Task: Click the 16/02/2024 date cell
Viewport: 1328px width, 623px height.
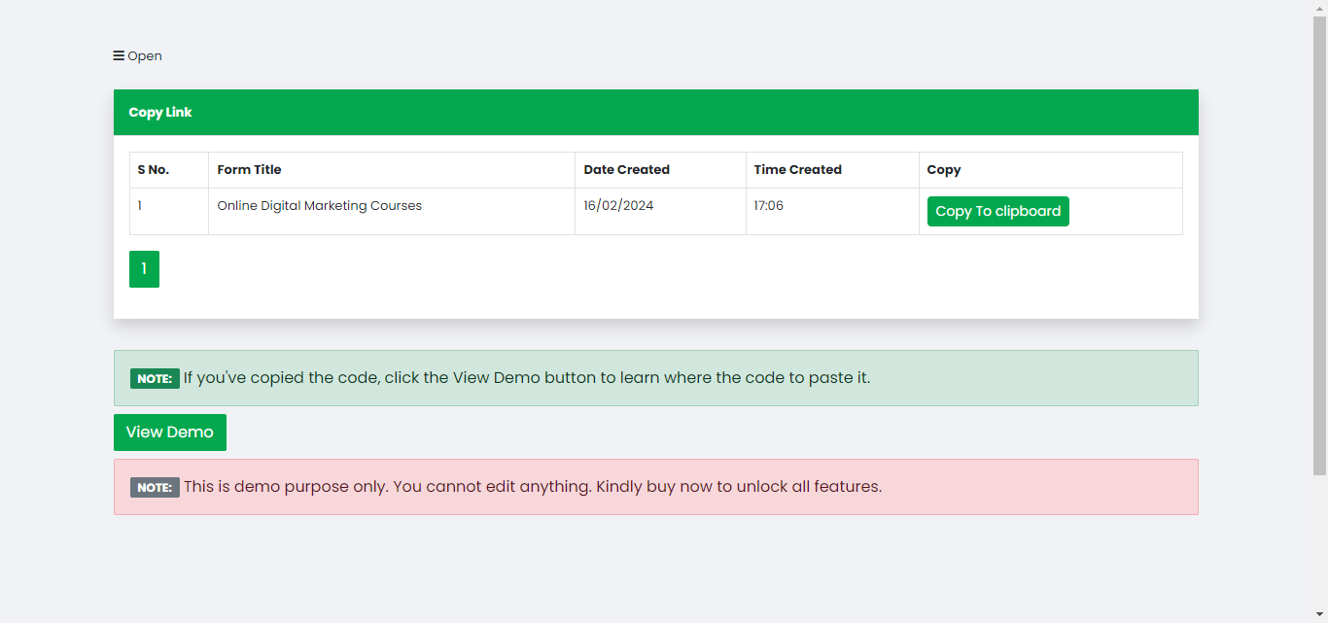Action: pos(618,206)
